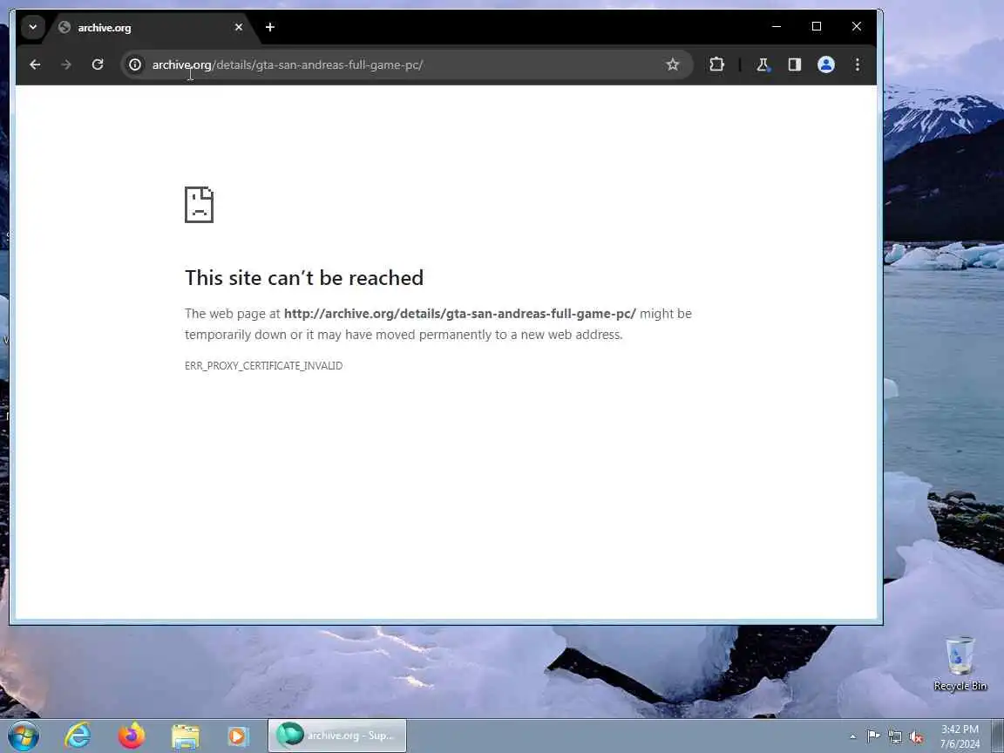The image size is (1004, 753).
Task: Go back to the previous page
Action: tap(35, 64)
